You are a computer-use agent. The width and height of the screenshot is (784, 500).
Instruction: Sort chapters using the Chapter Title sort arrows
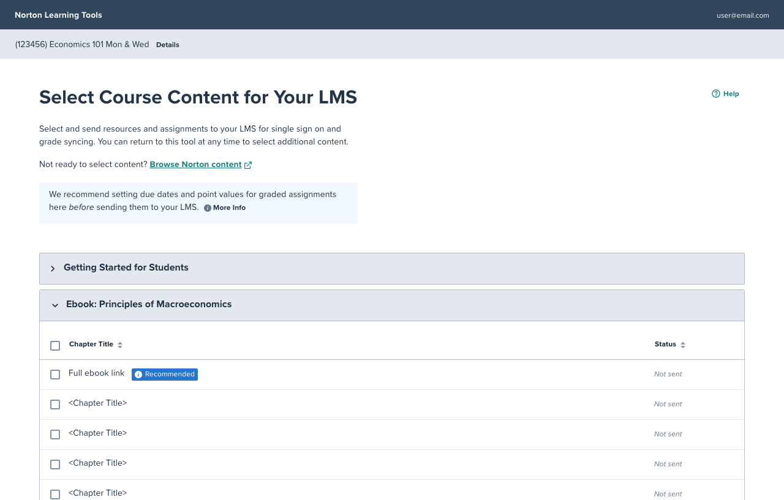tap(120, 345)
